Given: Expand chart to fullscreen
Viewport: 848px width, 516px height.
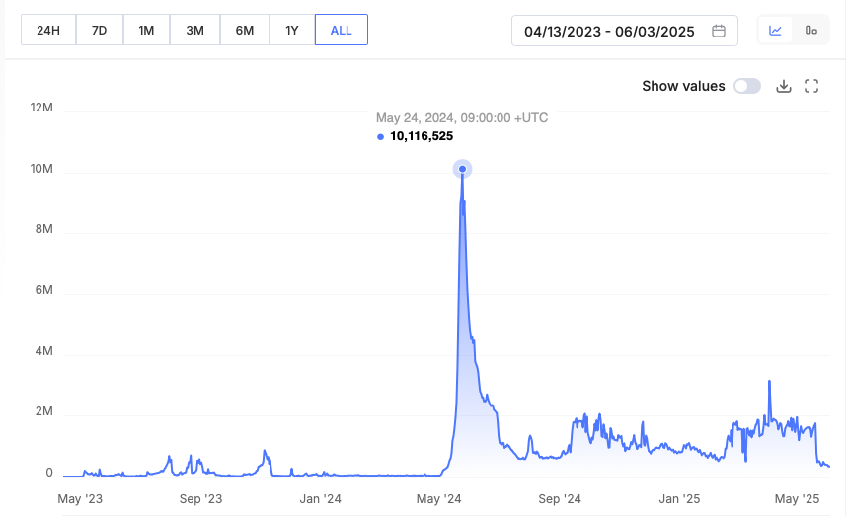Looking at the screenshot, I should point(811,86).
